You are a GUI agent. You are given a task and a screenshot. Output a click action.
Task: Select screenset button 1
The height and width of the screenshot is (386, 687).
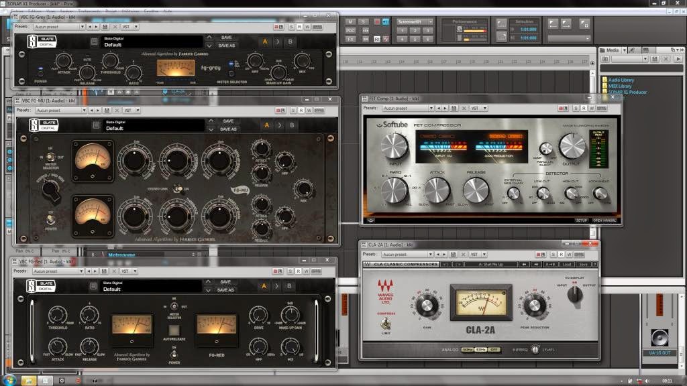pos(402,31)
